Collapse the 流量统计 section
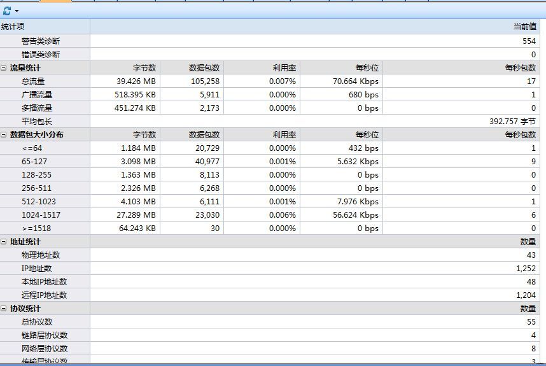Screen dimensions: 546x366 tap(4, 67)
